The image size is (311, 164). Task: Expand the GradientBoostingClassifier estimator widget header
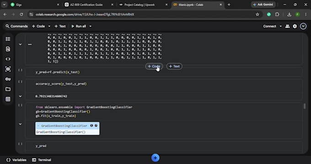[x=67, y=126]
